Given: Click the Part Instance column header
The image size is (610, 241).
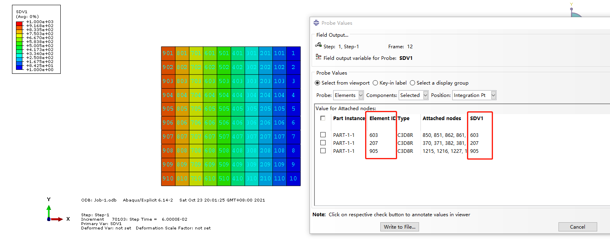Looking at the screenshot, I should [349, 118].
